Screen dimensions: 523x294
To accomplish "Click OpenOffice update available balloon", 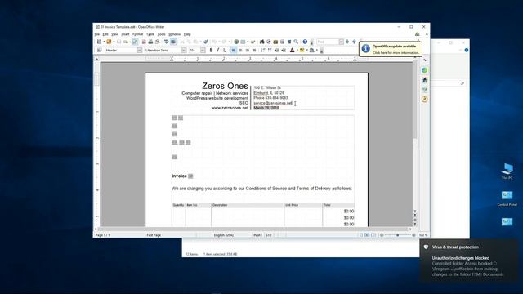I will (x=391, y=49).
